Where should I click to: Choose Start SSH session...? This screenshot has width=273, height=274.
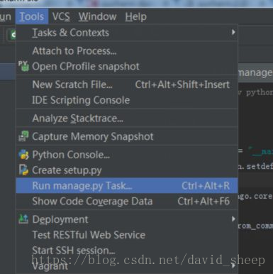pos(127,251)
